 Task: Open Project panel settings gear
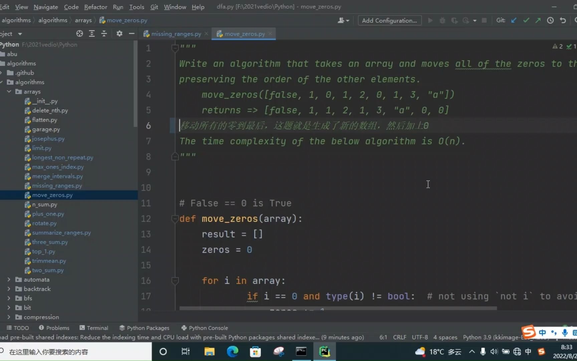(x=119, y=33)
